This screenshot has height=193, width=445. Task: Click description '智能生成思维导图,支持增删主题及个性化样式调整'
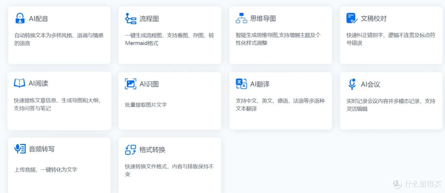click(x=278, y=39)
